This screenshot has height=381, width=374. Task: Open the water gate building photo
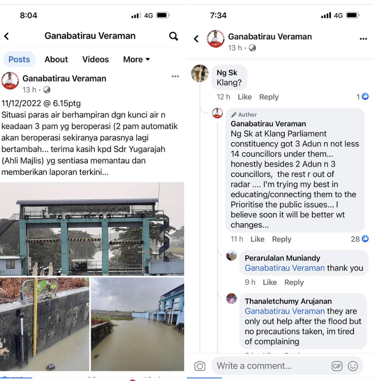coord(92,229)
